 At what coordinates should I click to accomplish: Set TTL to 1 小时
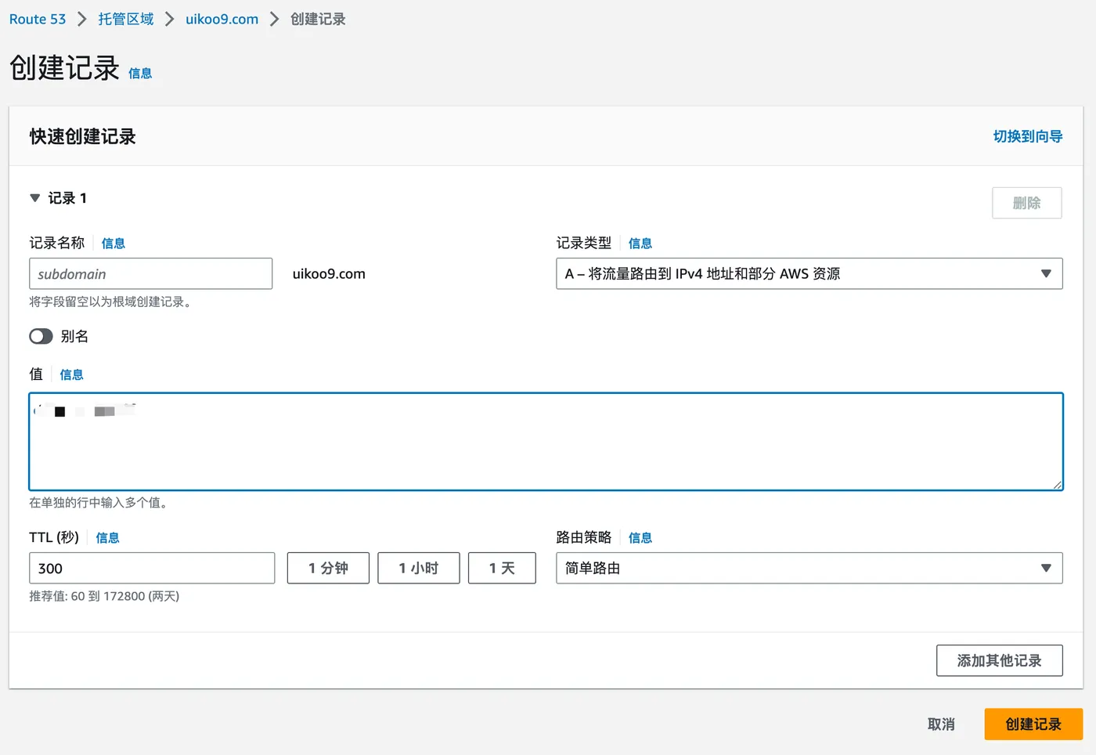(x=418, y=568)
